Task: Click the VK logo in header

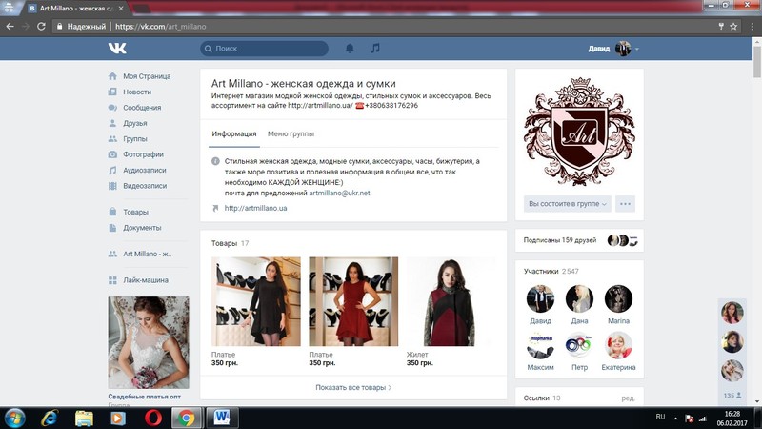Action: 117,49
